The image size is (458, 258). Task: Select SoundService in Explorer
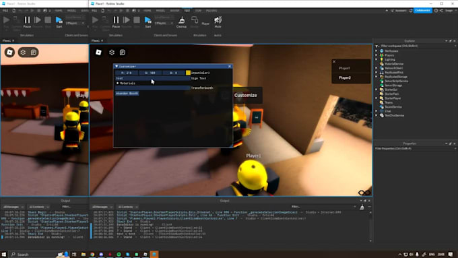pyautogui.click(x=393, y=107)
